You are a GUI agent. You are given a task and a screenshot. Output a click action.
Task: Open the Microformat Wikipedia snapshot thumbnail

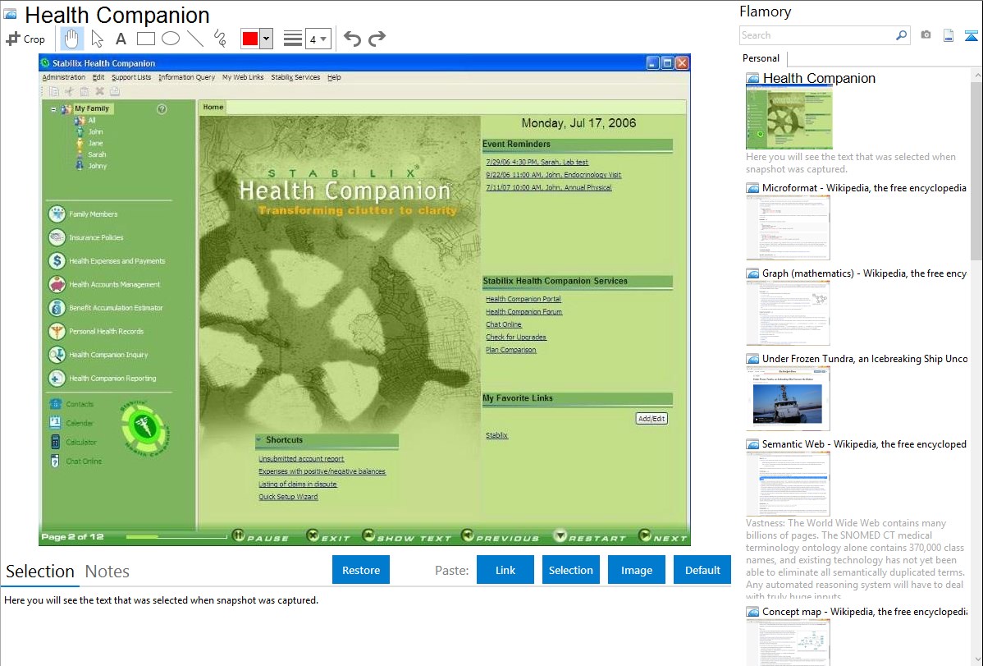(788, 227)
